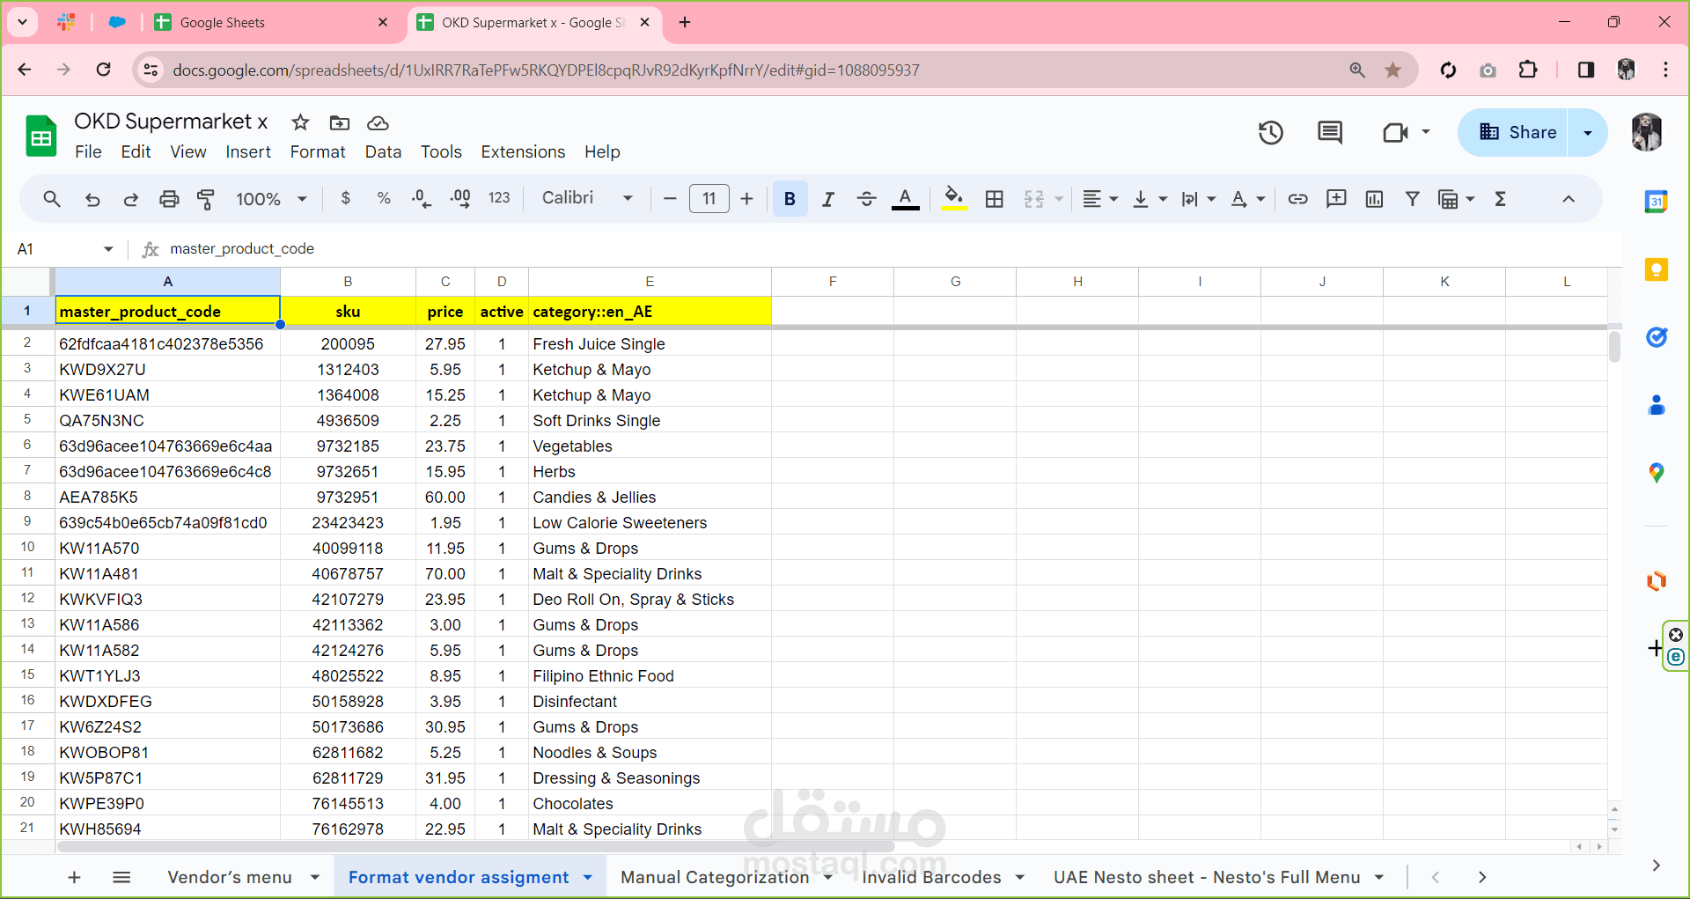Open the Edit menu
The height and width of the screenshot is (899, 1690).
[x=136, y=151]
